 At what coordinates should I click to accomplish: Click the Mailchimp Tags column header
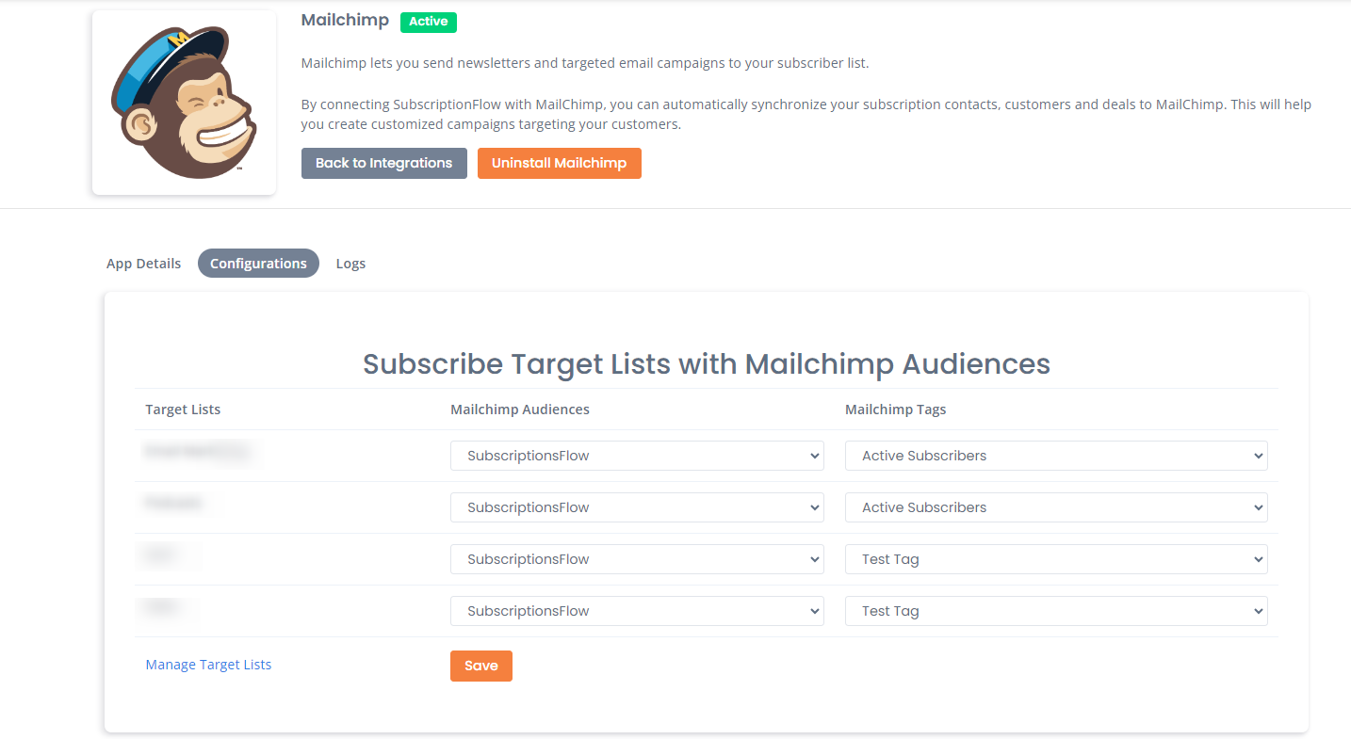click(x=895, y=410)
